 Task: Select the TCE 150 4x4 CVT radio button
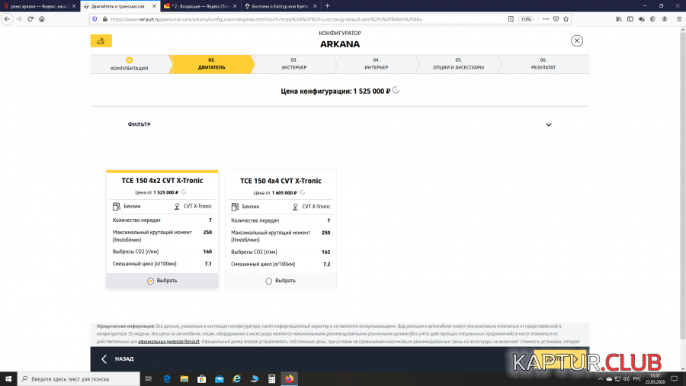click(x=268, y=281)
